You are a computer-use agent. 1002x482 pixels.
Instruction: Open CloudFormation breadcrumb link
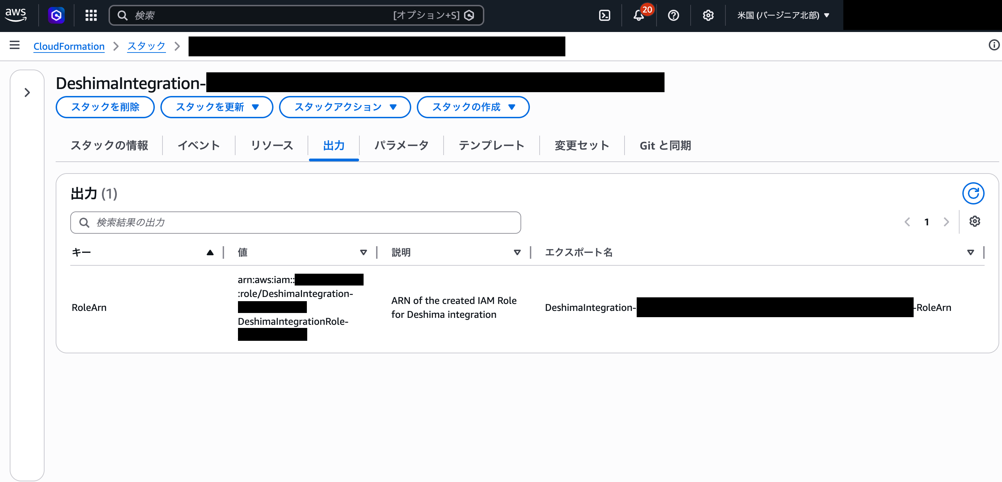point(69,46)
